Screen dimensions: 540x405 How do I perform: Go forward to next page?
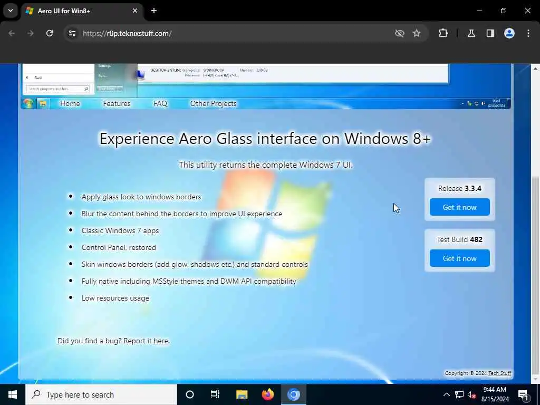point(31,33)
